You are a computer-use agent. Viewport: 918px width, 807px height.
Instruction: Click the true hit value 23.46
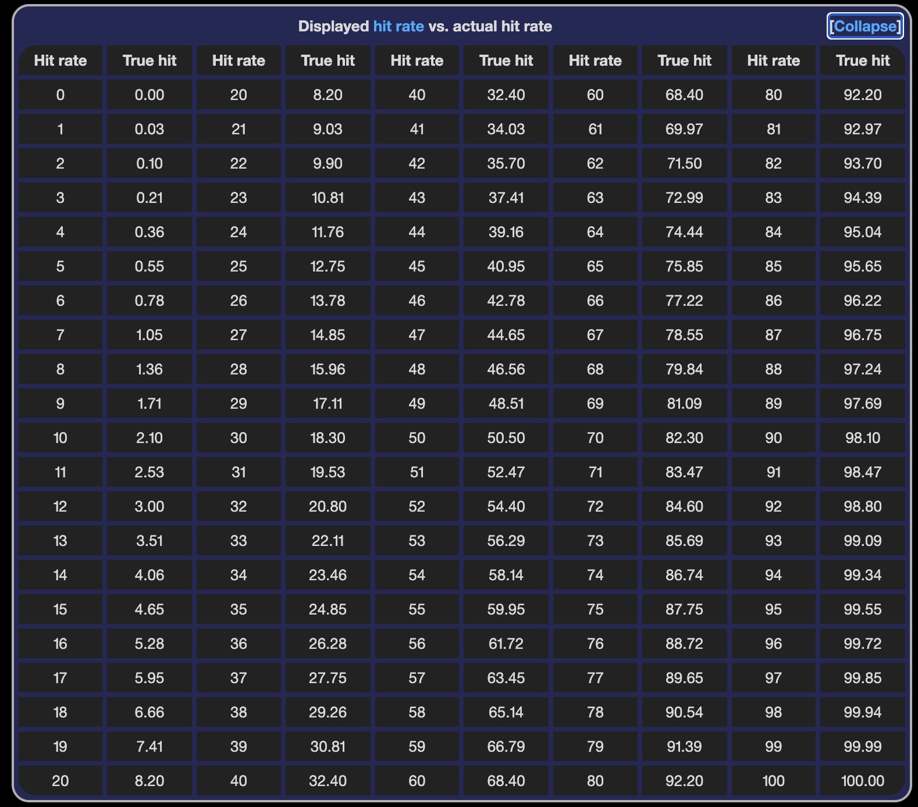tap(328, 575)
